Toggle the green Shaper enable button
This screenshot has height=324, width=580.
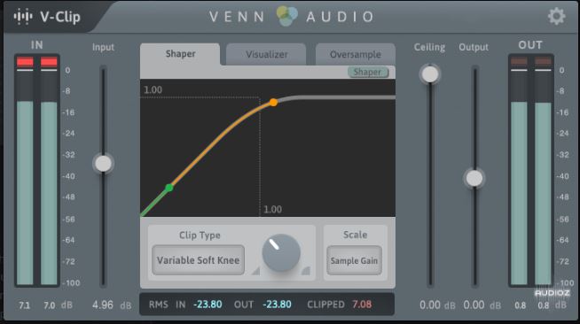(368, 72)
